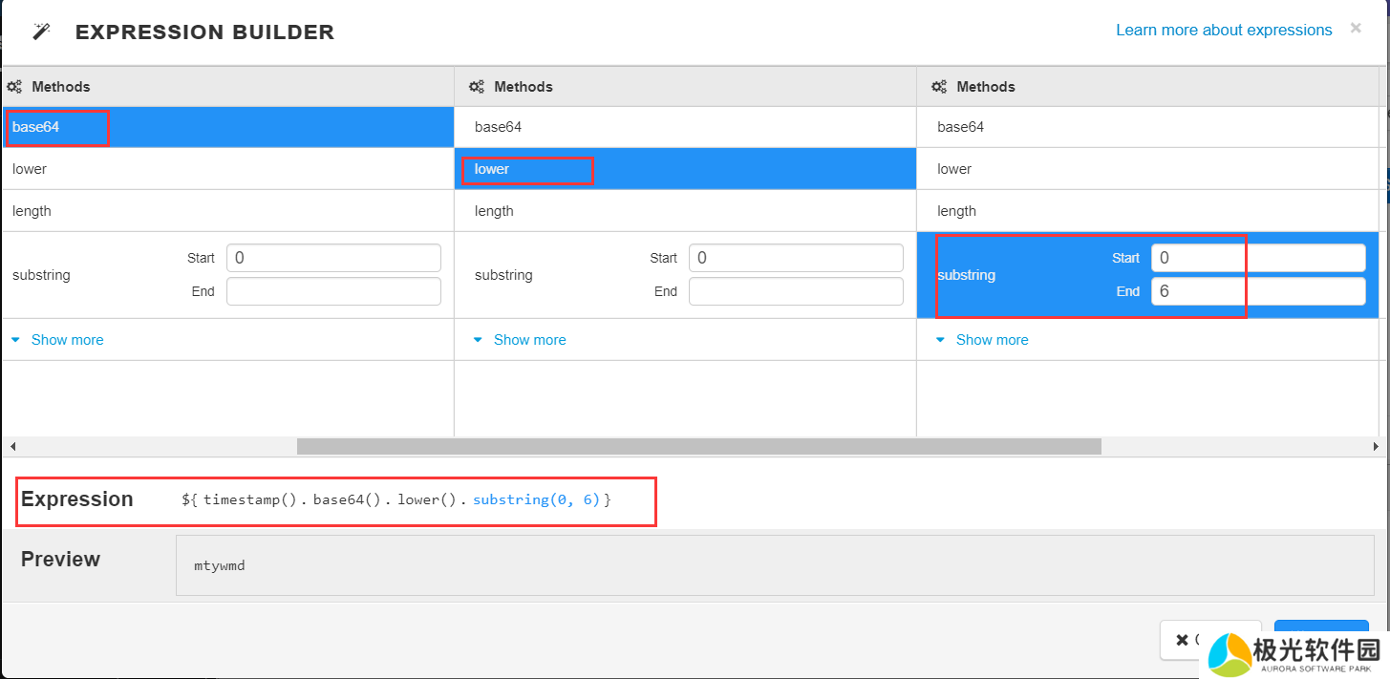Select lower in the second column
The height and width of the screenshot is (679, 1390).
click(492, 169)
